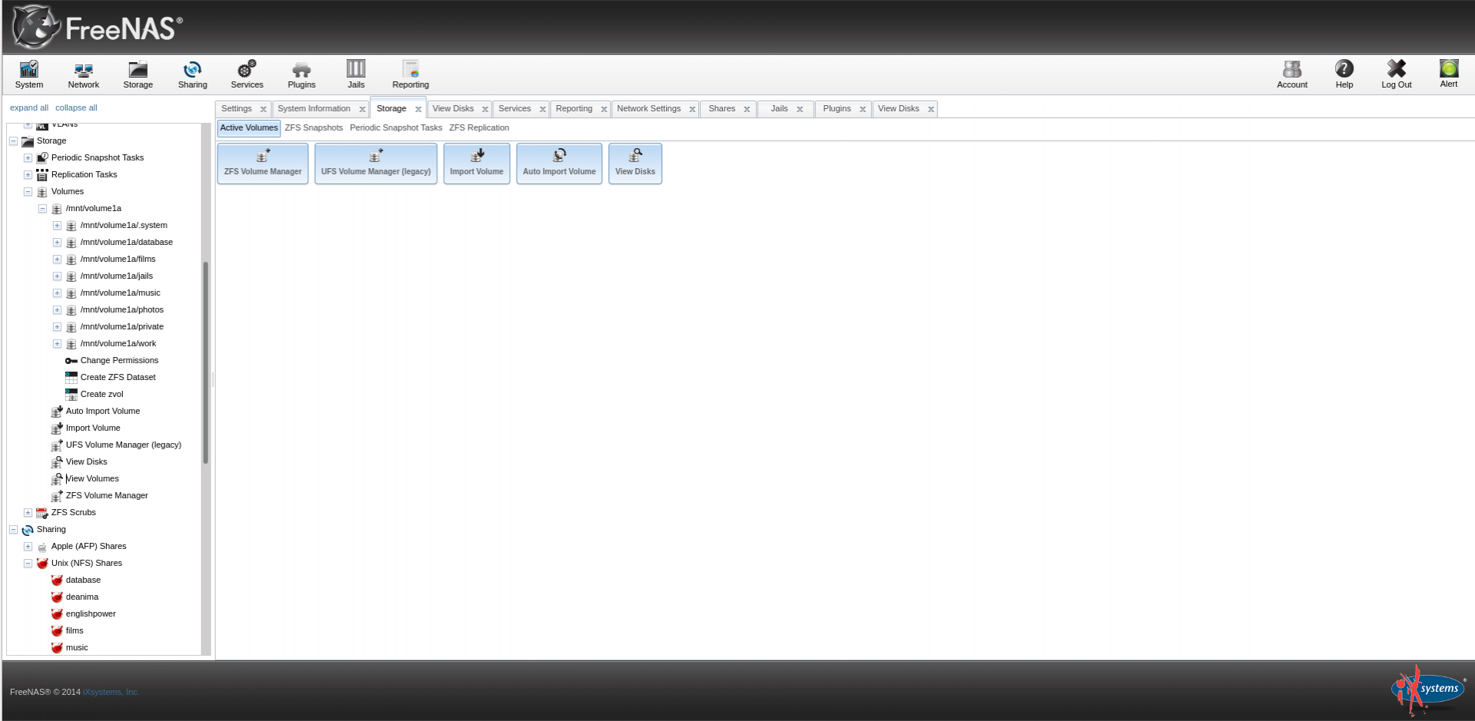Click the ZFS Scrubs calendar icon
Viewport: 1475px width, 721px height.
point(42,513)
